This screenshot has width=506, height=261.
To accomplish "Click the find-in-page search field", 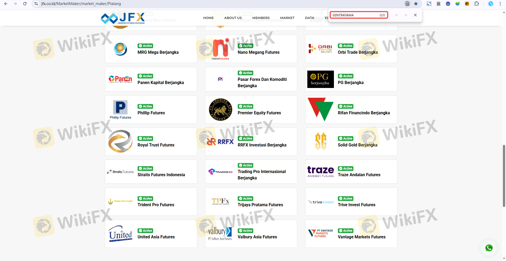I will (354, 15).
